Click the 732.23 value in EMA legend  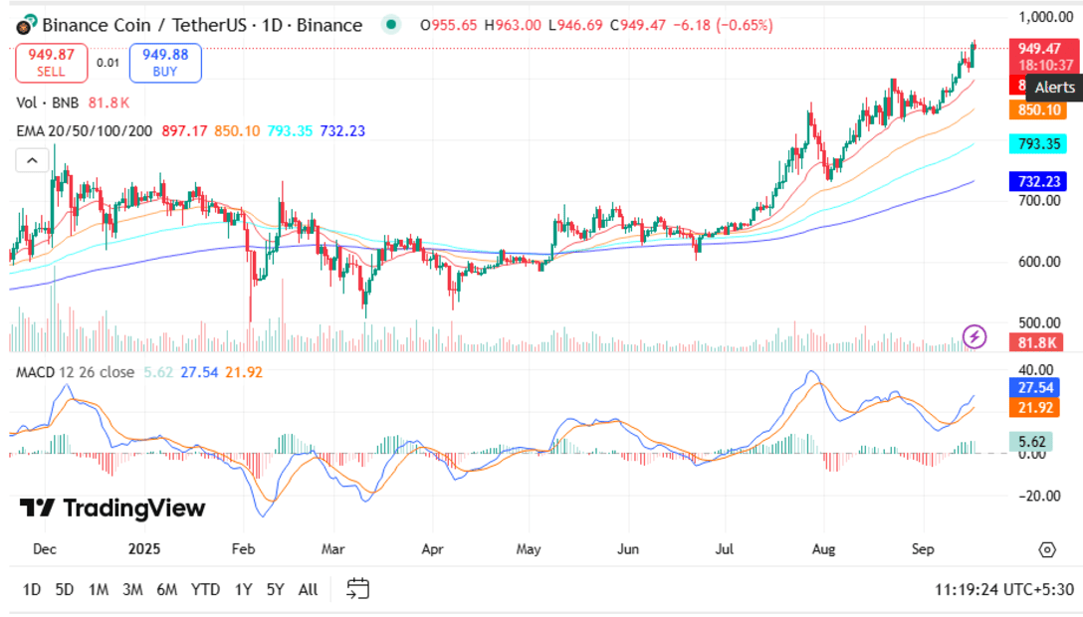[x=342, y=131]
